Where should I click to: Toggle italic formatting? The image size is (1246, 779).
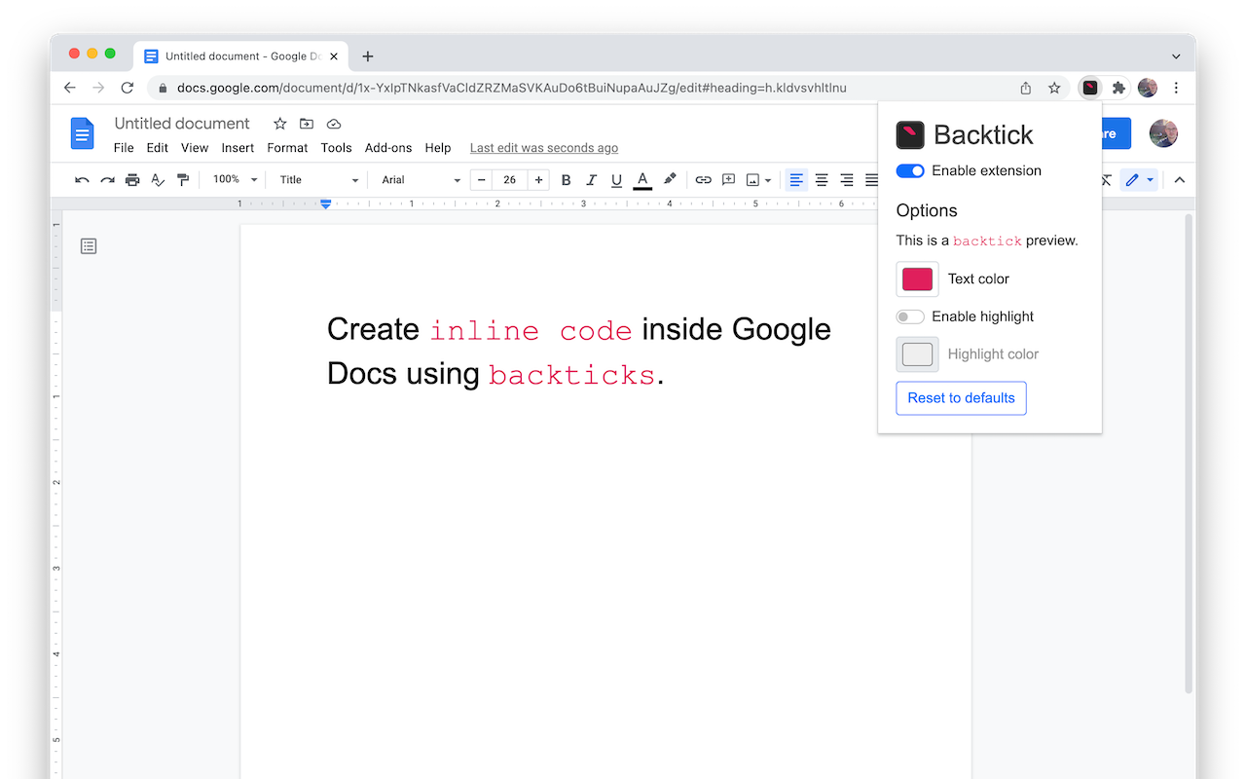pos(591,180)
